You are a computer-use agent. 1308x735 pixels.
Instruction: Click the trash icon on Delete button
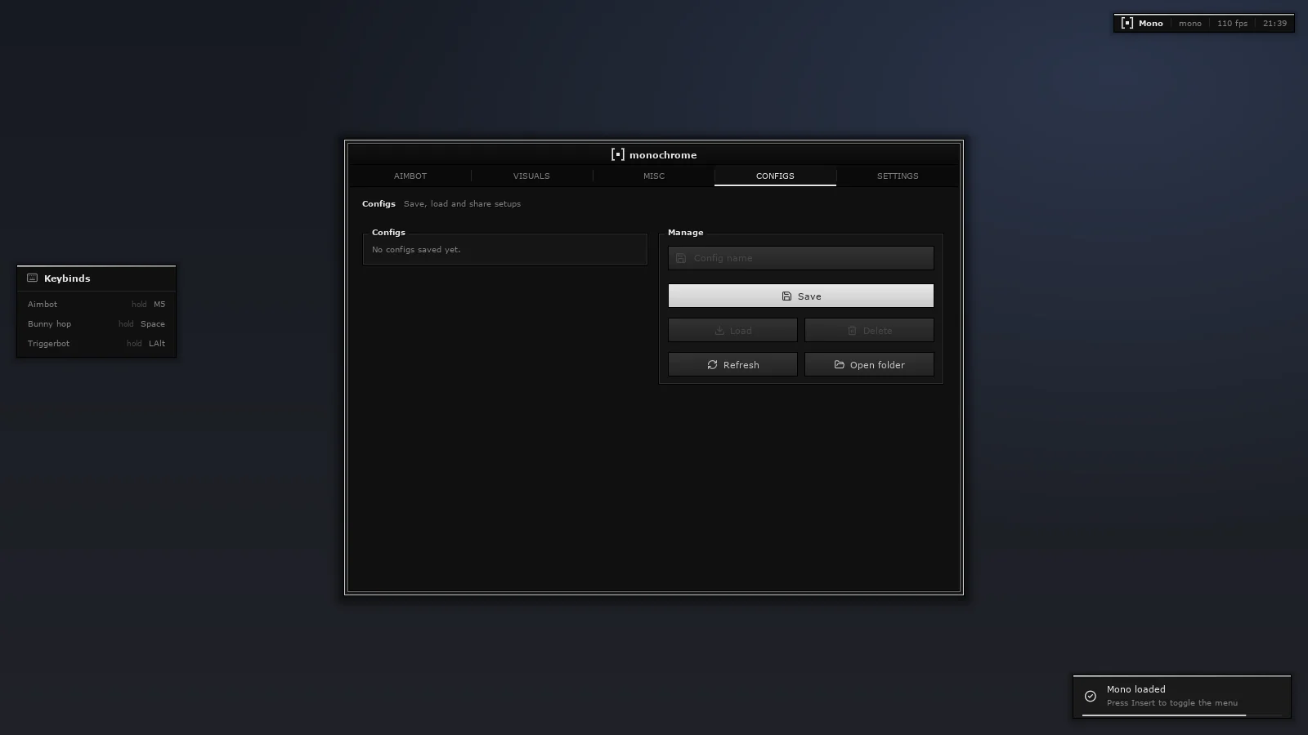[x=852, y=331]
